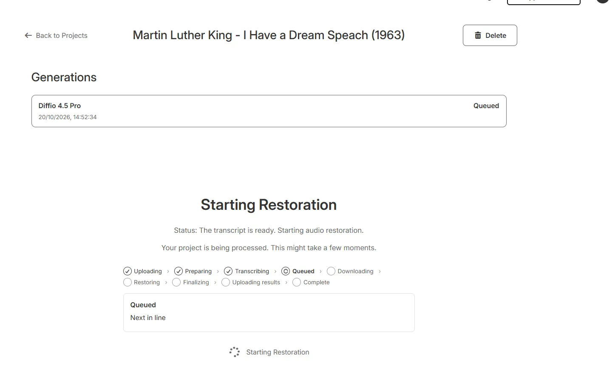Open the Diffio 4.5 Pro generation entry

[x=269, y=111]
